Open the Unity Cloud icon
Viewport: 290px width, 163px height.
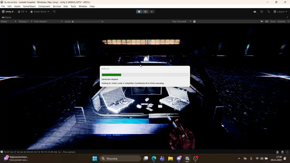click(x=255, y=12)
